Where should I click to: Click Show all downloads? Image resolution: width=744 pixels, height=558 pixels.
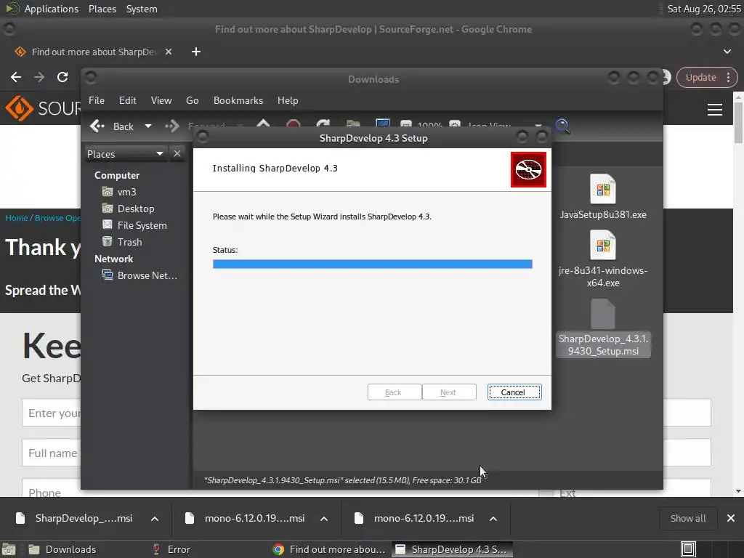pos(687,518)
